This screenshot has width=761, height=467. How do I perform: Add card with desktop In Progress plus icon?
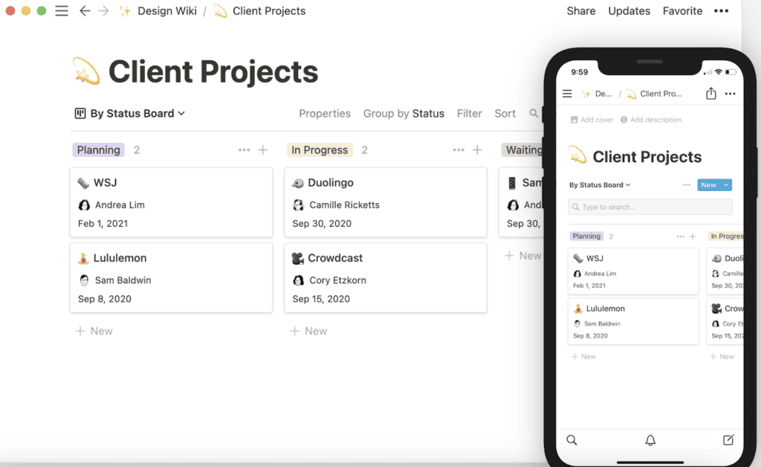click(x=478, y=150)
